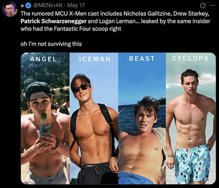Click the circle-slash icon at top right
Viewport: 219px width, 188px height.
click(203, 6)
